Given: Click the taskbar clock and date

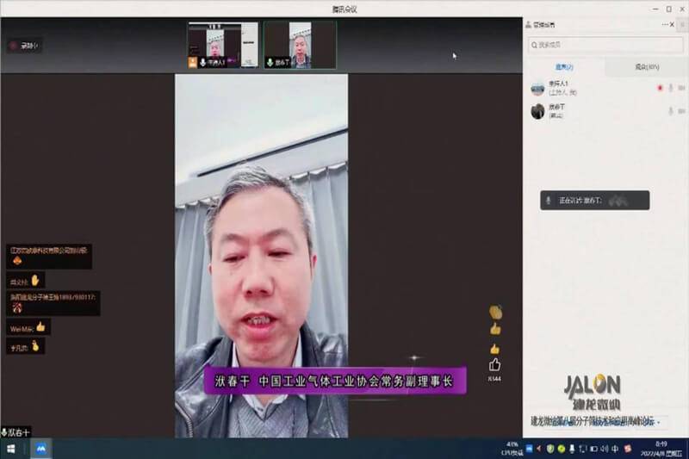Looking at the screenshot, I should point(661,448).
